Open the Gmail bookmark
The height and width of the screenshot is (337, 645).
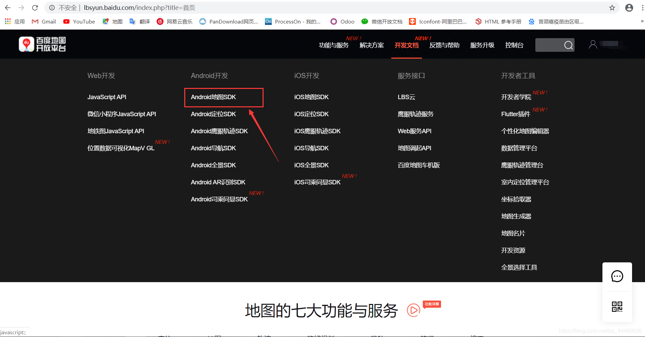tap(44, 21)
